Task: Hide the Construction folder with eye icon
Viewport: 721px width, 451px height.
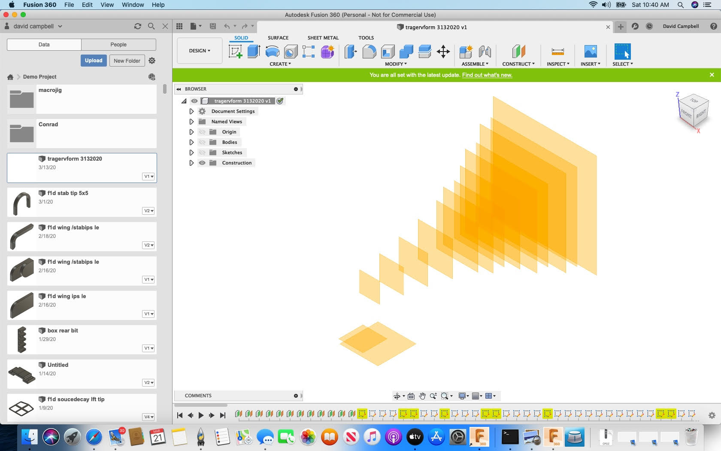Action: tap(202, 163)
